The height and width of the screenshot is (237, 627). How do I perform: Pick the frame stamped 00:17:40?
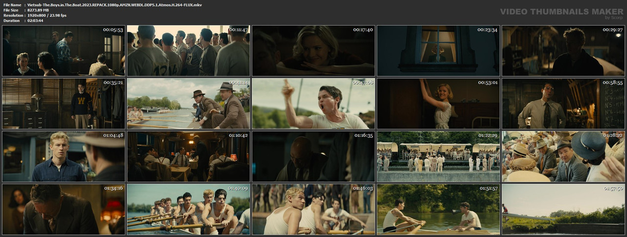[x=313, y=51]
